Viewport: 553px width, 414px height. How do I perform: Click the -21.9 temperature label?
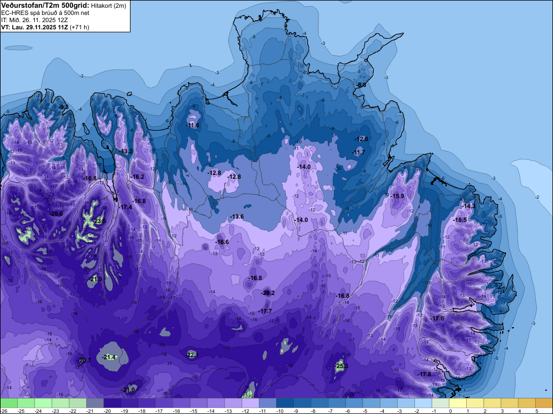tap(95, 279)
